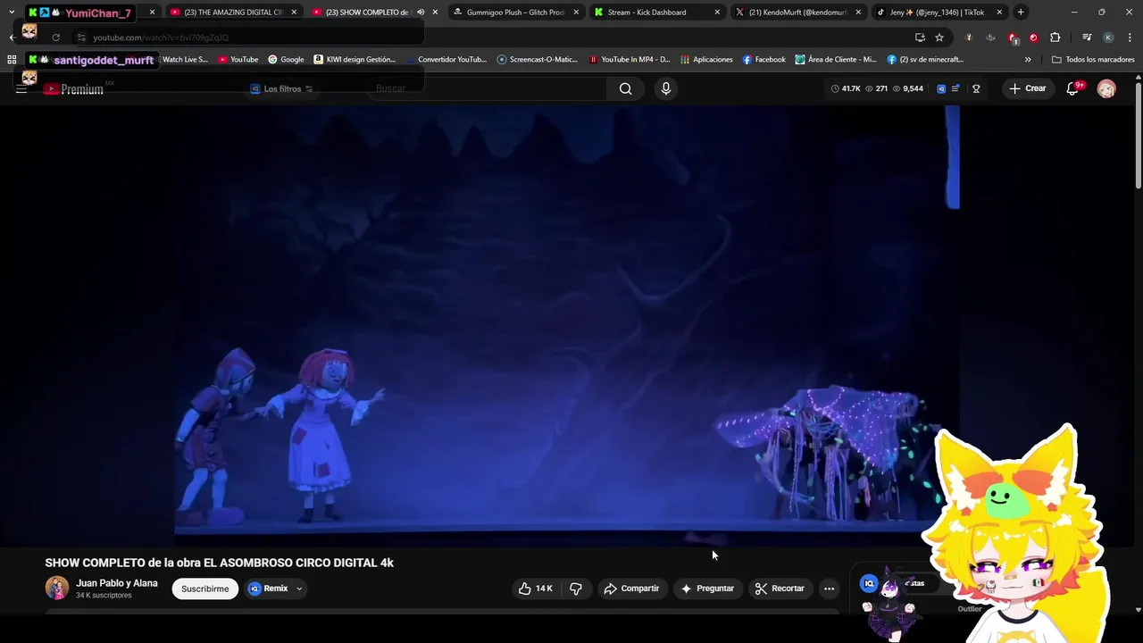1143x643 pixels.
Task: Mute the SHOW COMPLETO tab audio icon
Action: 421,13
